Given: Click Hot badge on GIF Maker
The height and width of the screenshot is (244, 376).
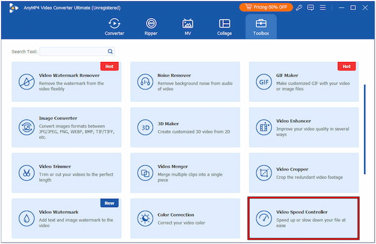Looking at the screenshot, I should 347,66.
